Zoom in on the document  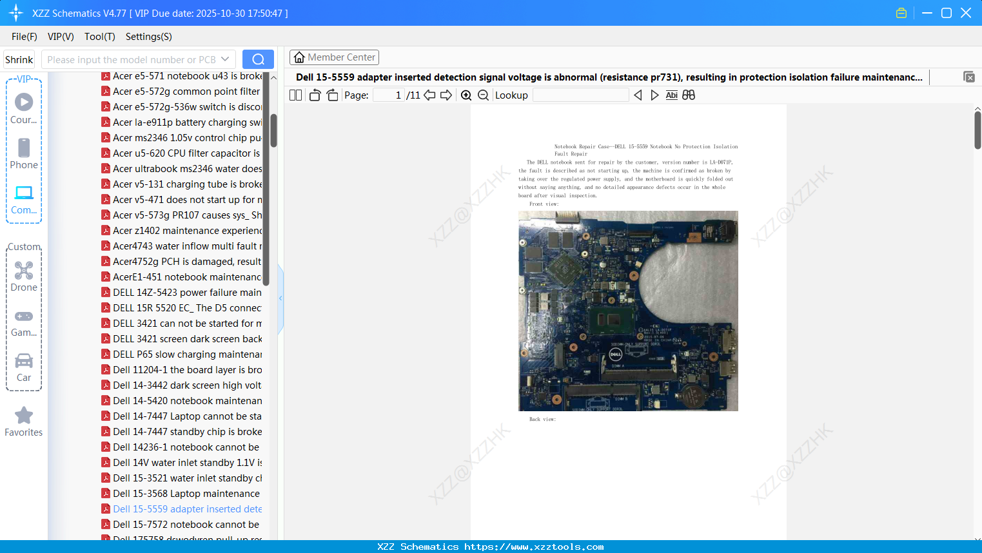[466, 95]
